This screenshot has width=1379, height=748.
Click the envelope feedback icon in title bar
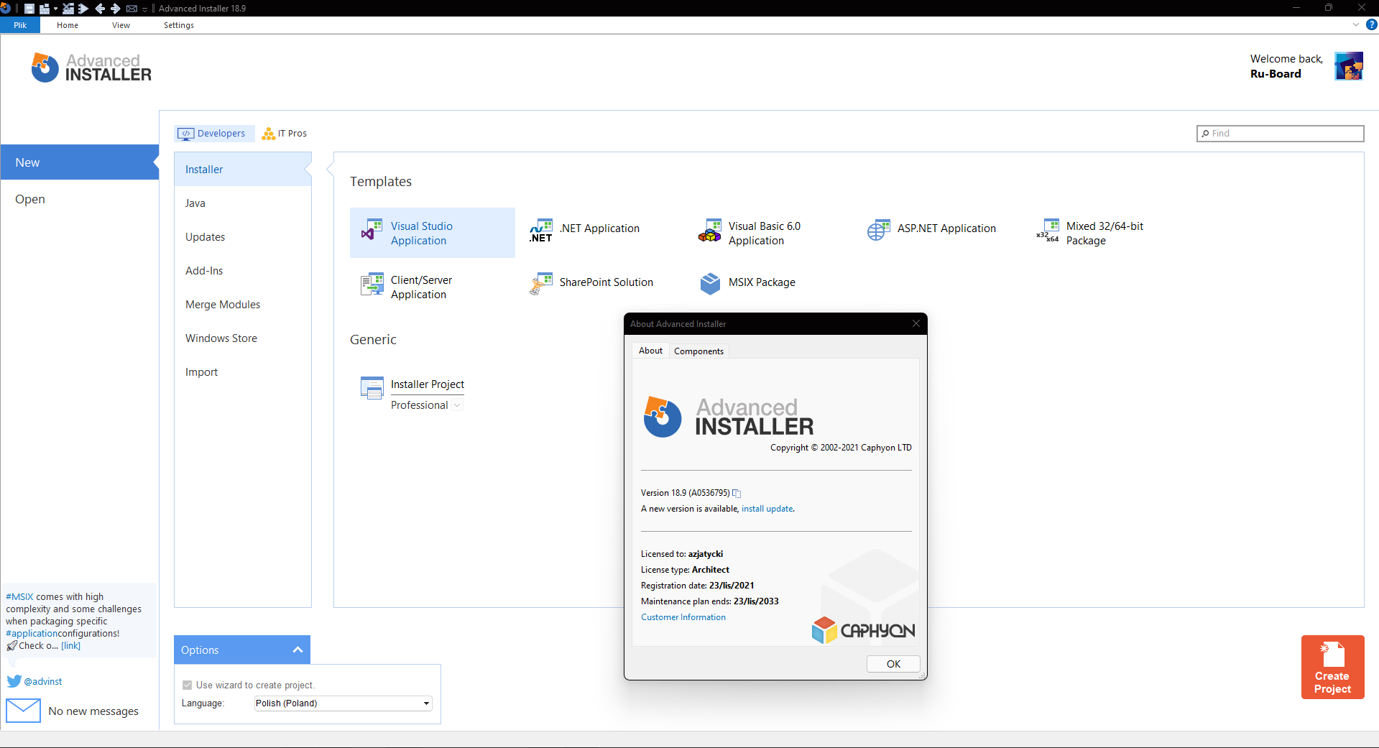click(x=132, y=9)
